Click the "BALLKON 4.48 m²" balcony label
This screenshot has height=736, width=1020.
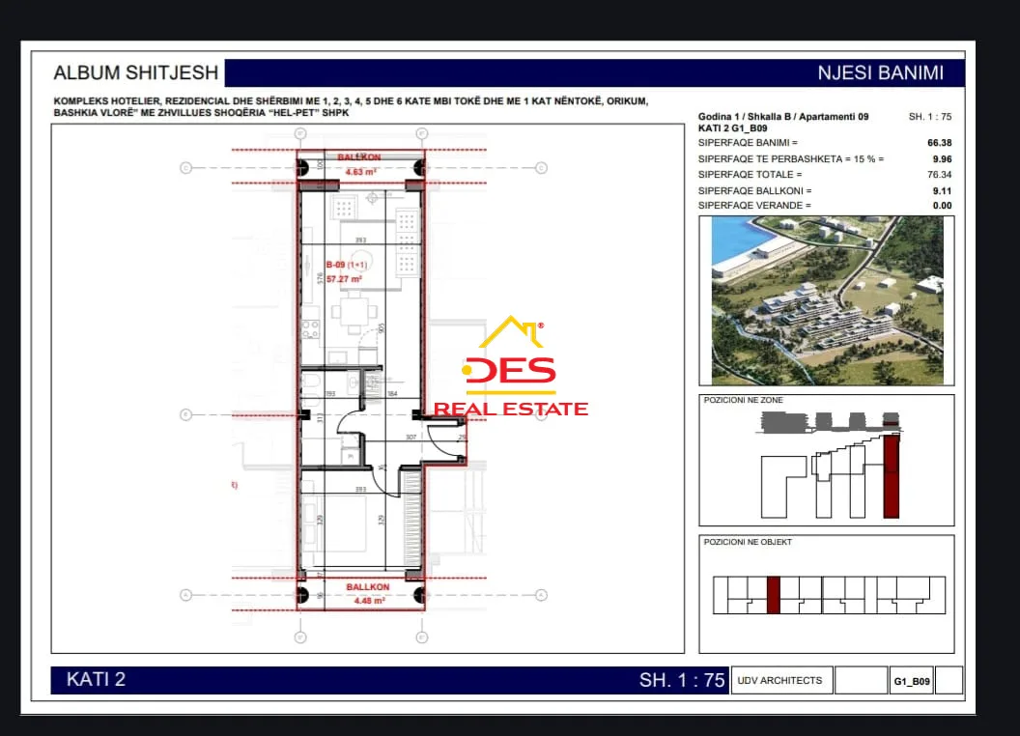[368, 593]
